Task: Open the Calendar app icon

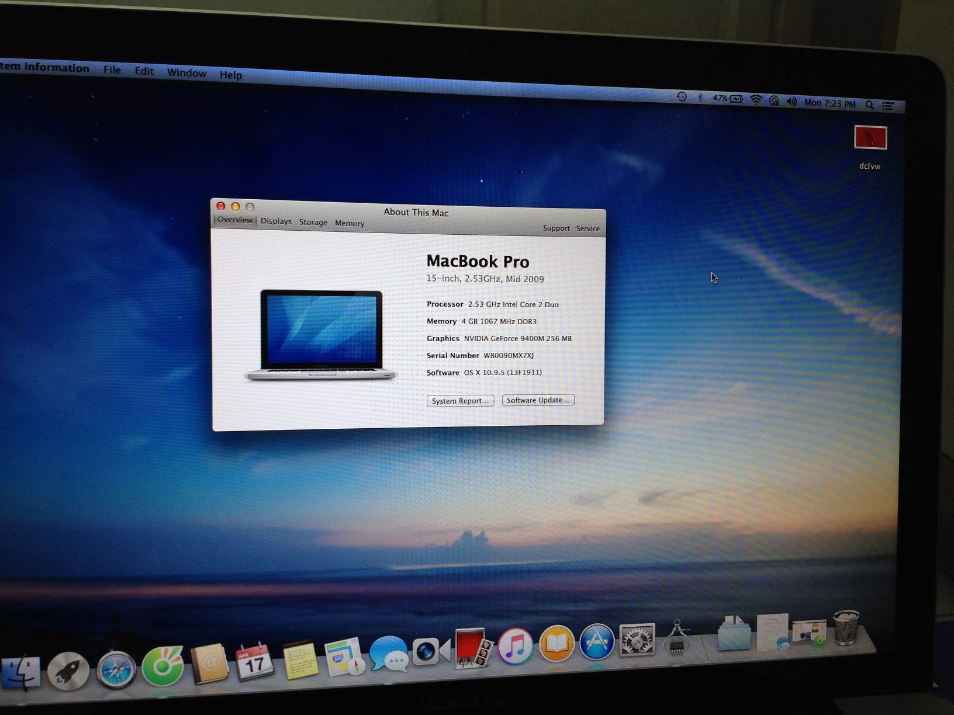Action: 254,662
